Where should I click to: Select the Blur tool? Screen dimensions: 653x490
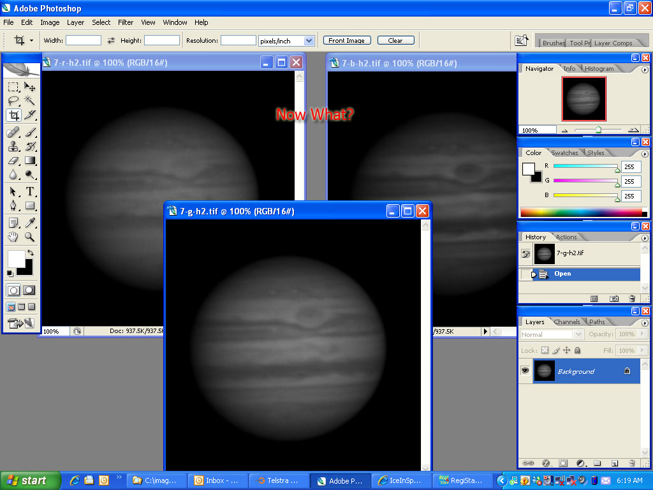click(x=13, y=175)
